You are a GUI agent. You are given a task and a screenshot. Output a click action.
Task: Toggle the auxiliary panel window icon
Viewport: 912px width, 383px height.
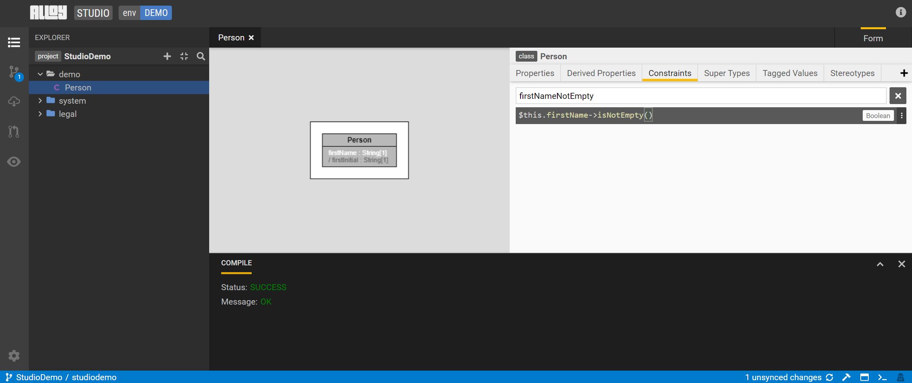coord(864,377)
